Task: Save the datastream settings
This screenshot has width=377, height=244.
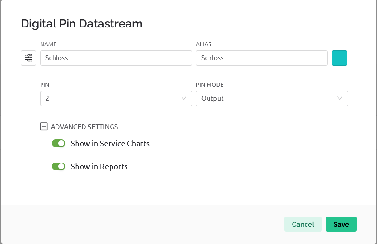Action: (x=341, y=224)
